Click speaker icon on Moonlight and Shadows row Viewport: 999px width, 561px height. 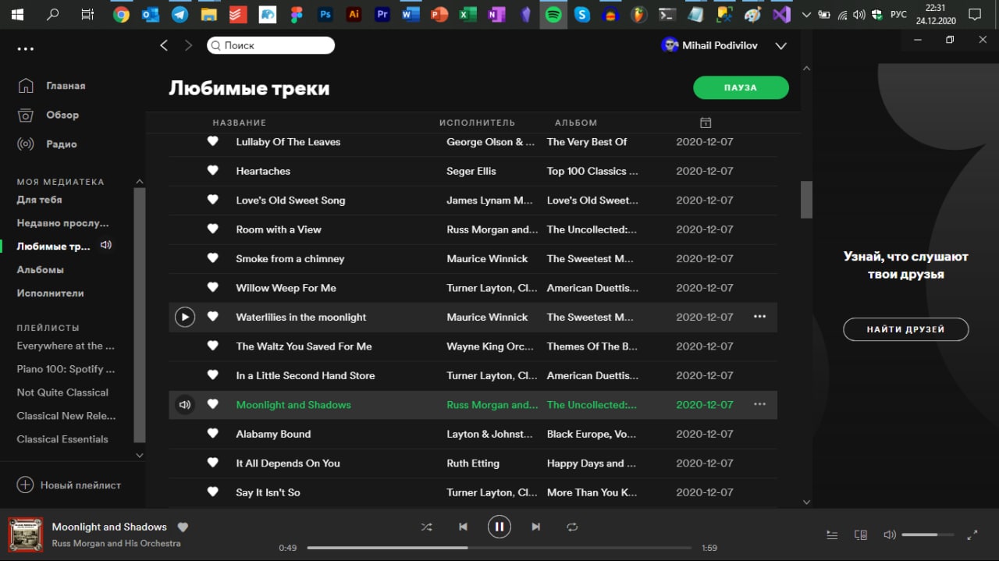pos(185,404)
